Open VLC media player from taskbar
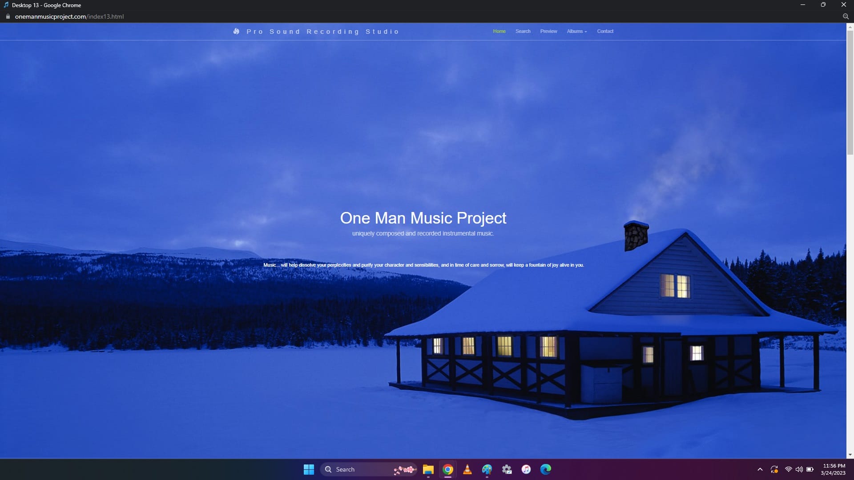This screenshot has width=854, height=480. click(x=467, y=469)
